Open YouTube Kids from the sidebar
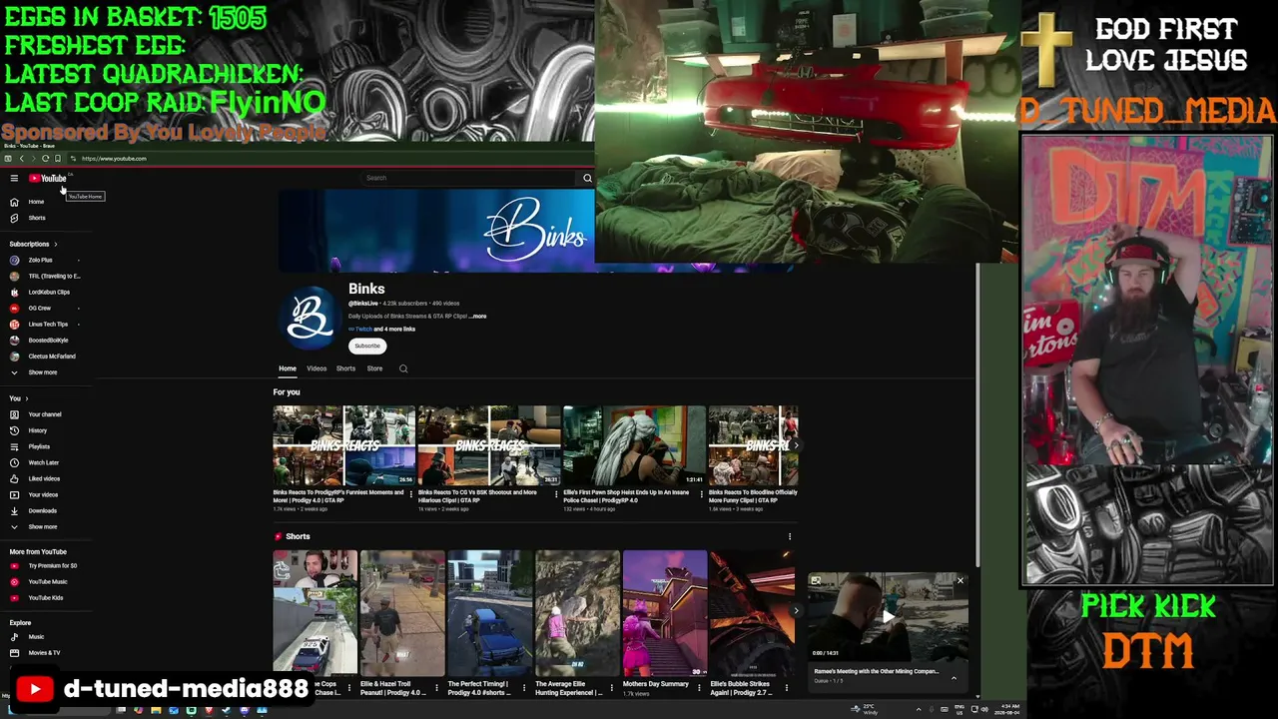 [x=47, y=597]
